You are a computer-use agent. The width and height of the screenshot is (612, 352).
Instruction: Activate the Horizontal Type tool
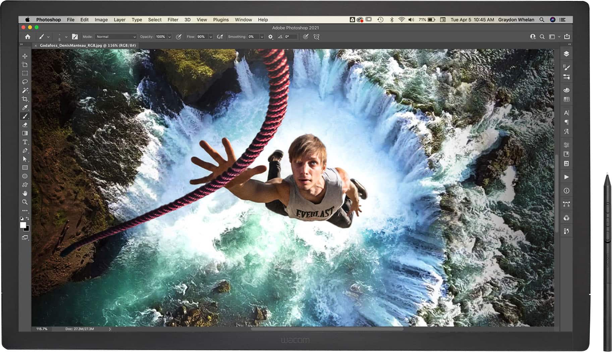pyautogui.click(x=25, y=142)
